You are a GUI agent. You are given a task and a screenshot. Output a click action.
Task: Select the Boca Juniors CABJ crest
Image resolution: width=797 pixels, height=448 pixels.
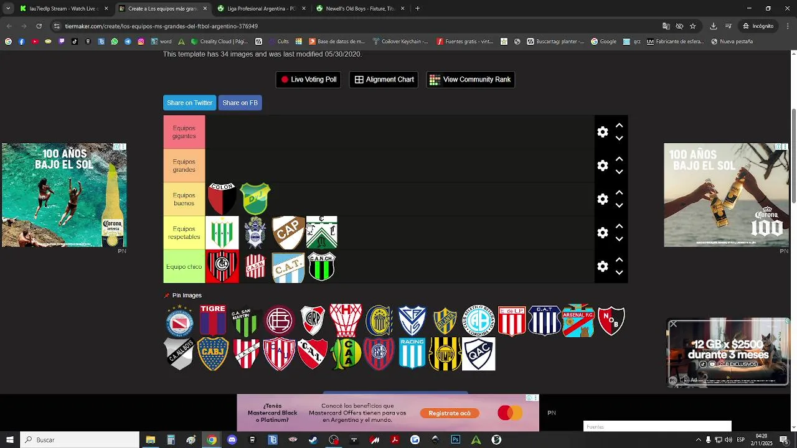[x=213, y=354]
